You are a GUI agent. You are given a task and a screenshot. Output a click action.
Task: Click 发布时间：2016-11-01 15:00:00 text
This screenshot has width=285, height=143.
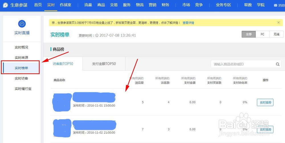point(94,105)
